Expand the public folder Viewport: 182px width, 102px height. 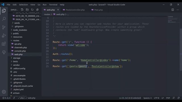pos(16,33)
